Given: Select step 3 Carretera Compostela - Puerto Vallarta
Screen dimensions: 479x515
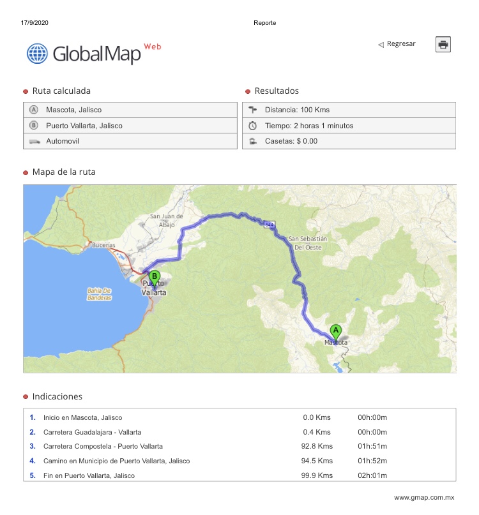Looking at the screenshot, I should click(103, 446).
